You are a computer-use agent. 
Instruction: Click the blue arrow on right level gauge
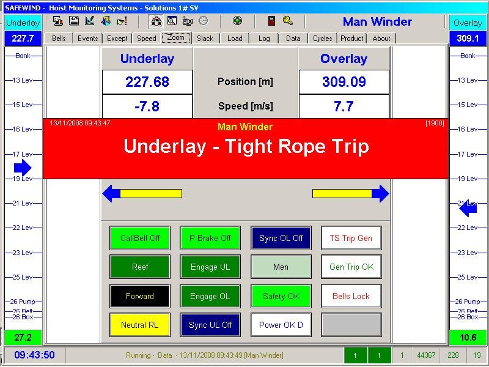(468, 209)
